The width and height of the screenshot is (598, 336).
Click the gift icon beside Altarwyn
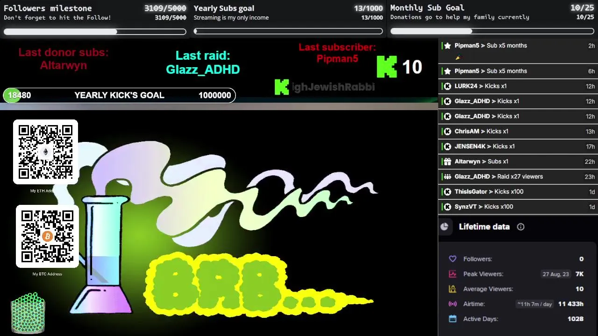[x=448, y=162]
